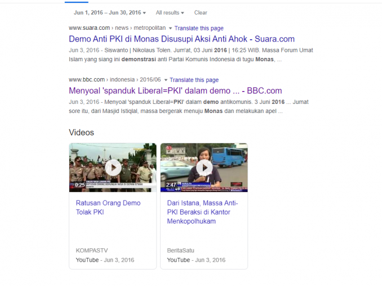This screenshot has width=382, height=286.
Task: Click the suara.com result snippet text
Action: pos(191,55)
